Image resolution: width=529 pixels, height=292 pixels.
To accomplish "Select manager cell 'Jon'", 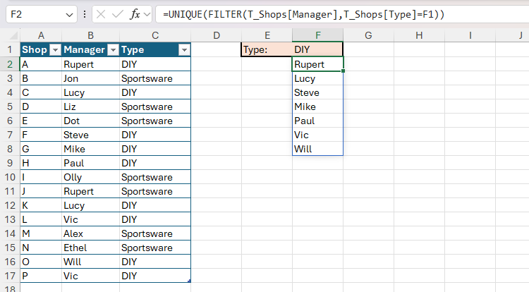I will [90, 78].
